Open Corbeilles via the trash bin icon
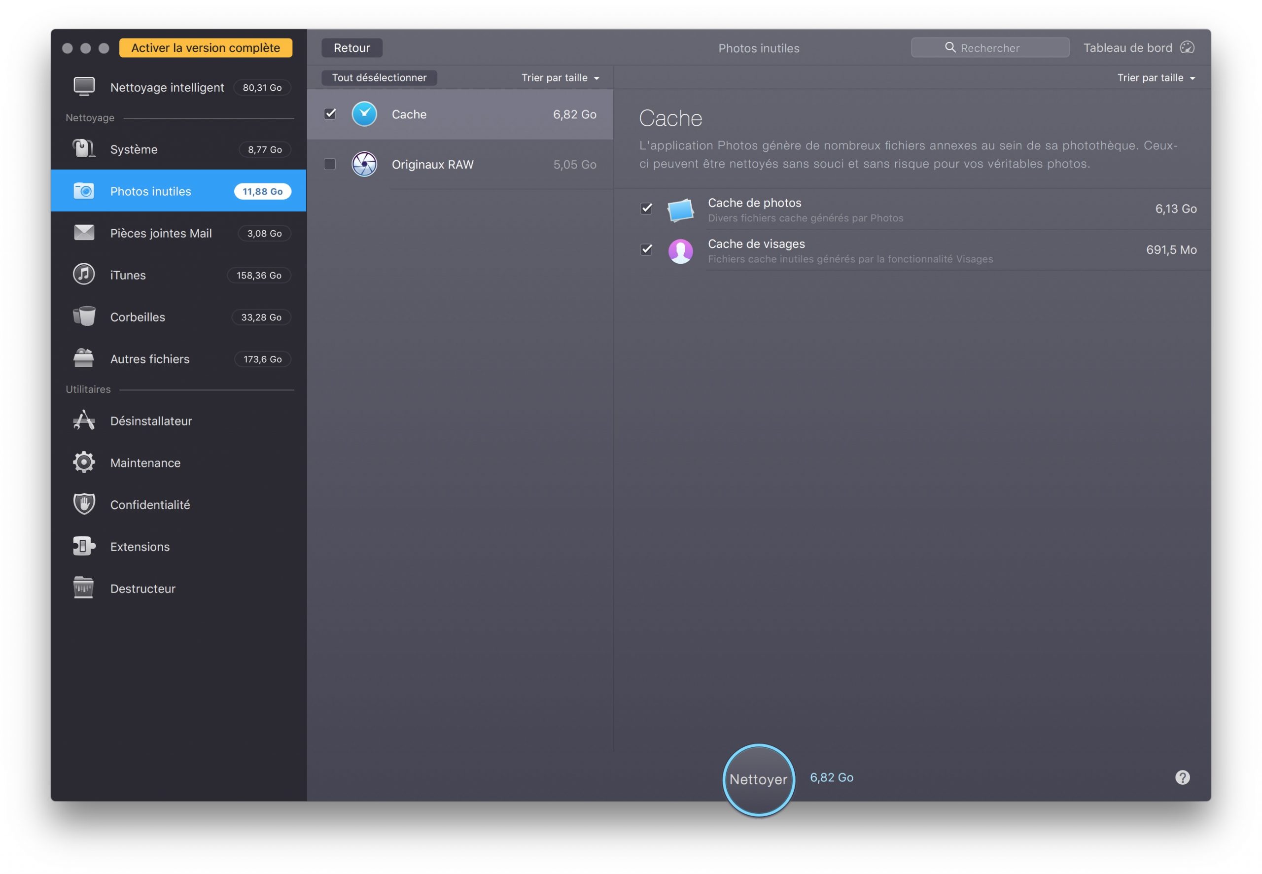 (x=84, y=316)
